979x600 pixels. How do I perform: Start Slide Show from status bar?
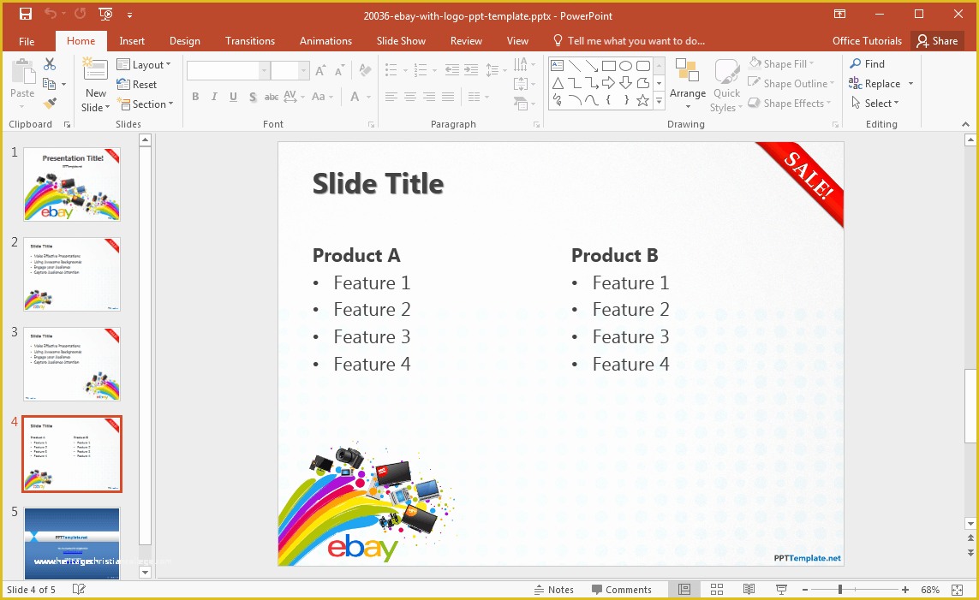click(x=781, y=590)
